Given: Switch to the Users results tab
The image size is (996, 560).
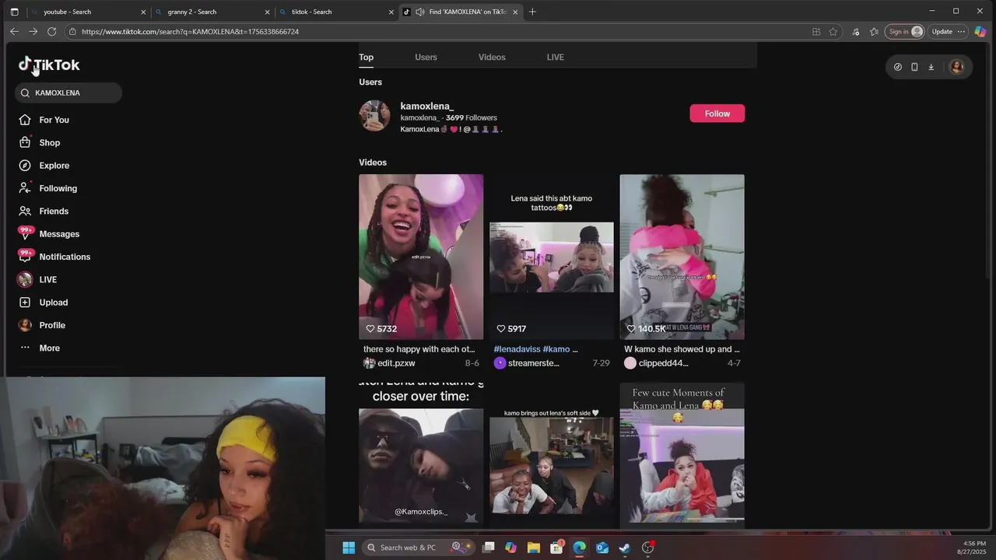Looking at the screenshot, I should click(x=426, y=57).
